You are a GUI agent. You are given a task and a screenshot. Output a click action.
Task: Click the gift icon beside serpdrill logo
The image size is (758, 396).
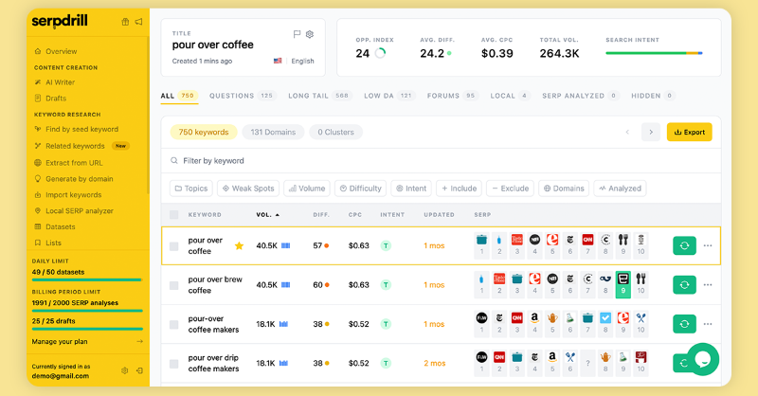125,22
